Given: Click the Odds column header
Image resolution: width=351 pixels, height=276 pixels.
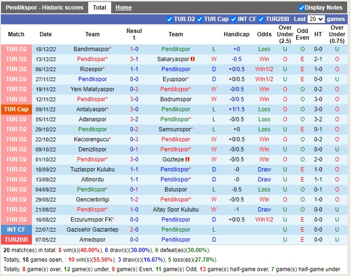Looking at the screenshot, I should pyautogui.click(x=264, y=34).
